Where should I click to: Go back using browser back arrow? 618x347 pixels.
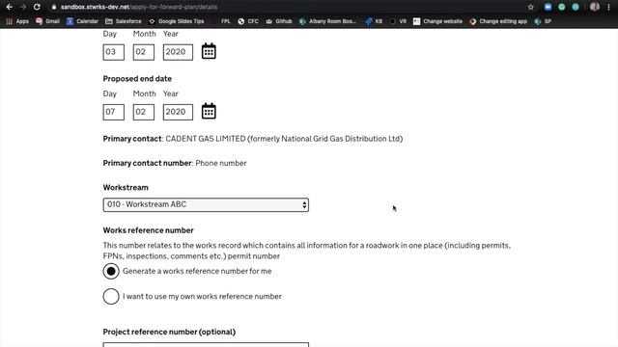(9, 7)
